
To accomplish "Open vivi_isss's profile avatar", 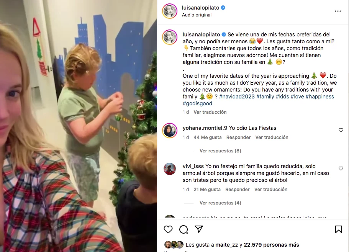I will 170,169.
